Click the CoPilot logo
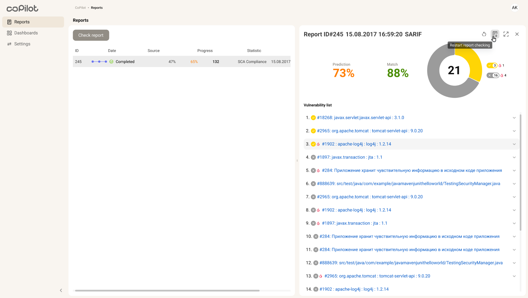528x298 pixels. 22,8
